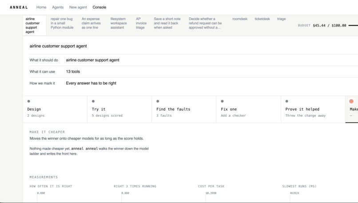The height and width of the screenshot is (203, 358).
Task: Switch to the ticketdesk tab
Action: (262, 19)
